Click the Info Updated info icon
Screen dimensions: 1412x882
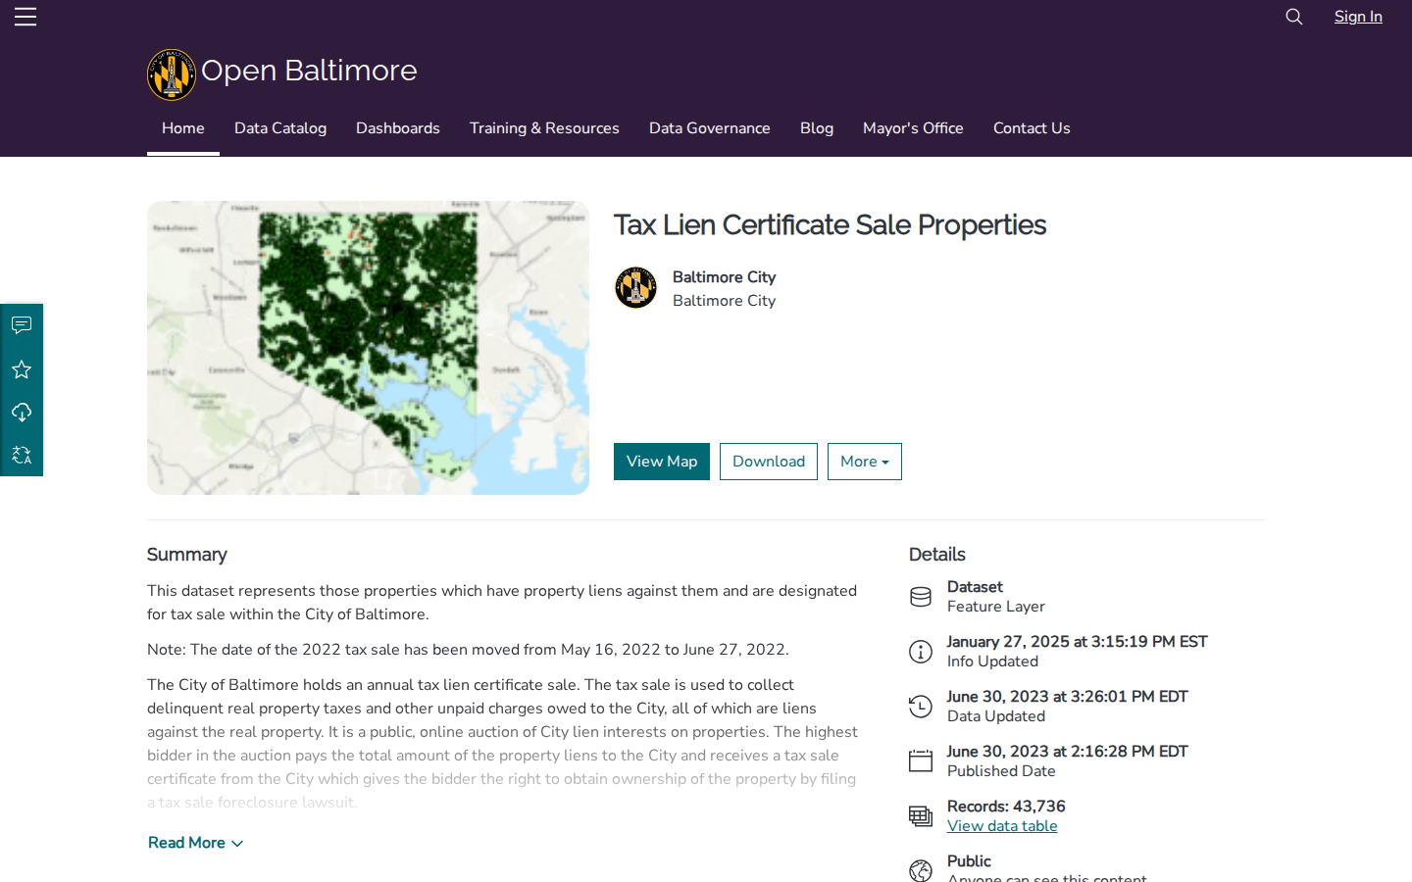click(921, 652)
